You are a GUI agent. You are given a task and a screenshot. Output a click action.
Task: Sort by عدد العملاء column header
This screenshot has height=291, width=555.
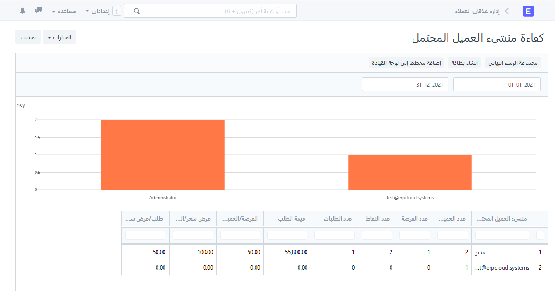(x=452, y=219)
